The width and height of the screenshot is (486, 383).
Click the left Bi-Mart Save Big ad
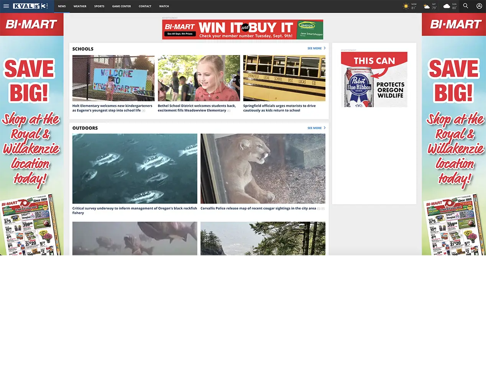pos(32,134)
